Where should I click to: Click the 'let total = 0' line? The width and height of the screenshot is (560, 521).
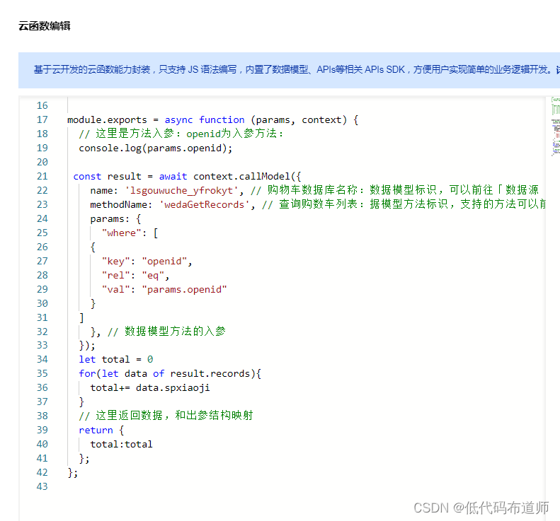click(115, 359)
